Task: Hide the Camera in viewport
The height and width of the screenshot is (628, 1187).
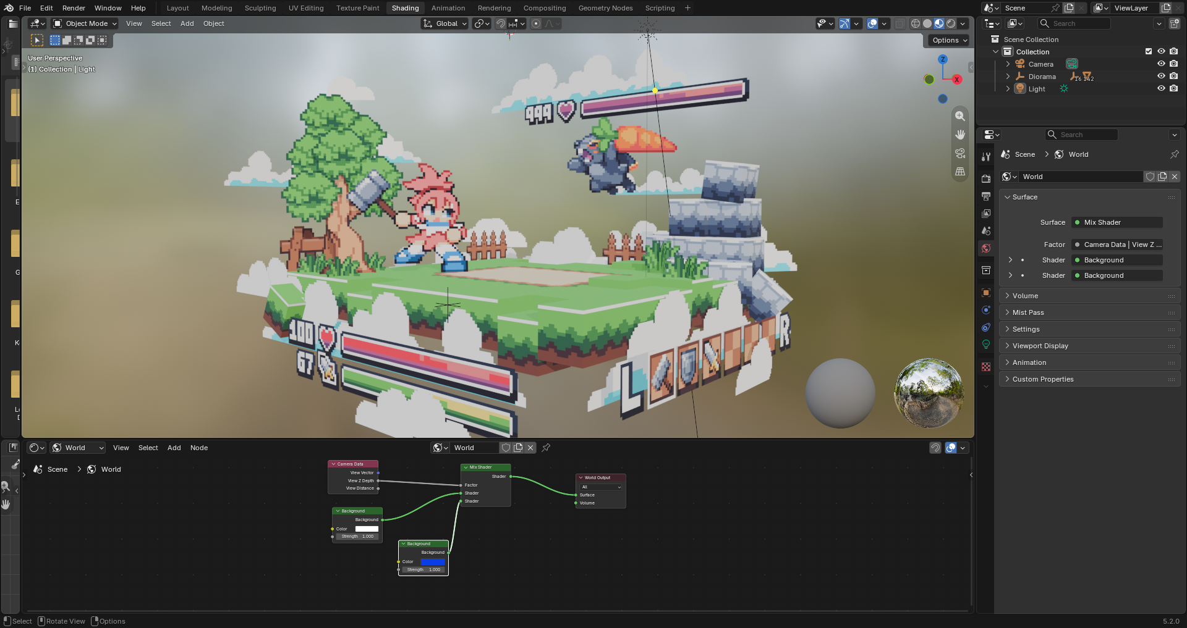Action: (x=1161, y=64)
